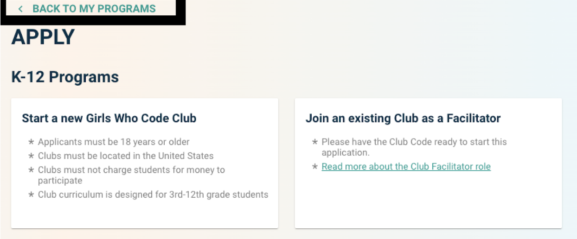Open the Club Facilitator role link
Image resolution: width=577 pixels, height=239 pixels.
point(406,167)
